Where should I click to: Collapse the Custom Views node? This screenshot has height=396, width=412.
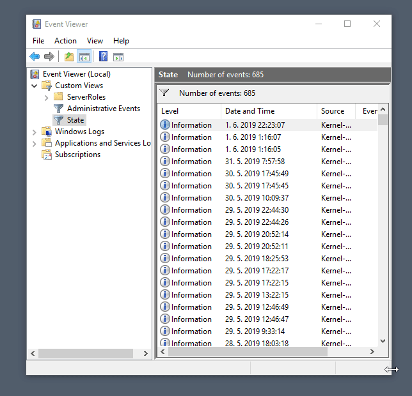pos(35,86)
